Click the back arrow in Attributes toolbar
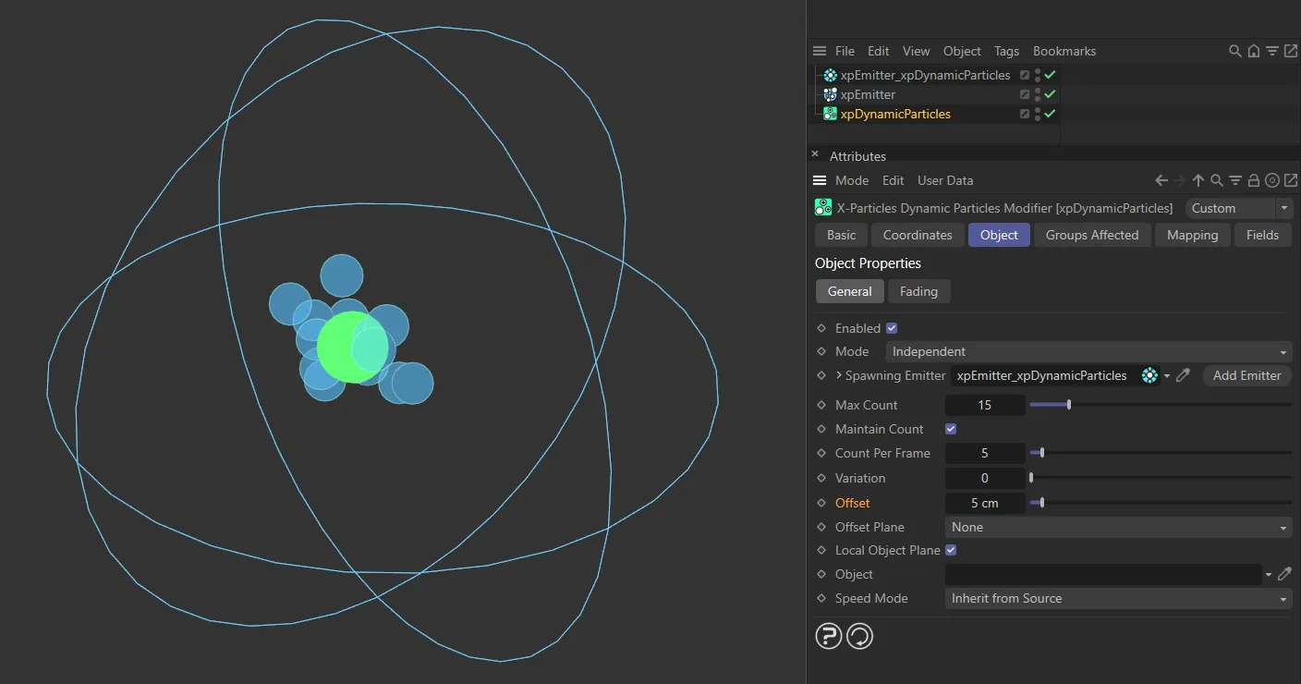This screenshot has height=684, width=1301. point(1161,180)
